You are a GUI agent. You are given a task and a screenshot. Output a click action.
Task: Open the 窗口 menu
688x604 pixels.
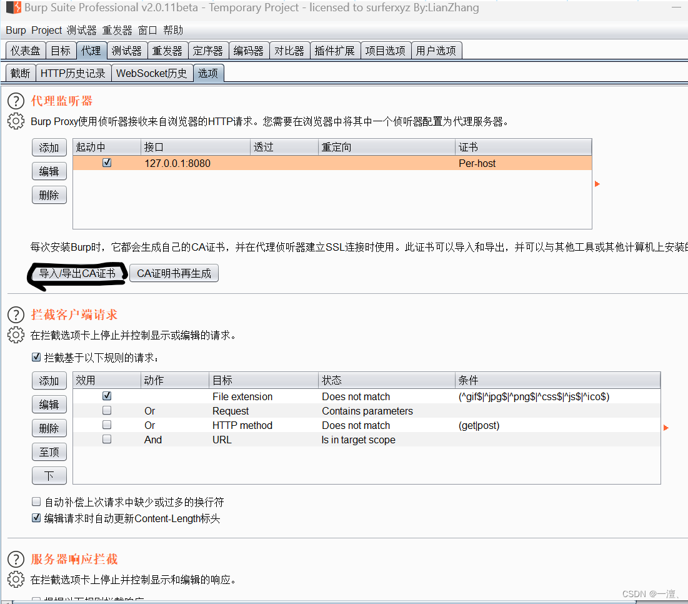(x=147, y=30)
